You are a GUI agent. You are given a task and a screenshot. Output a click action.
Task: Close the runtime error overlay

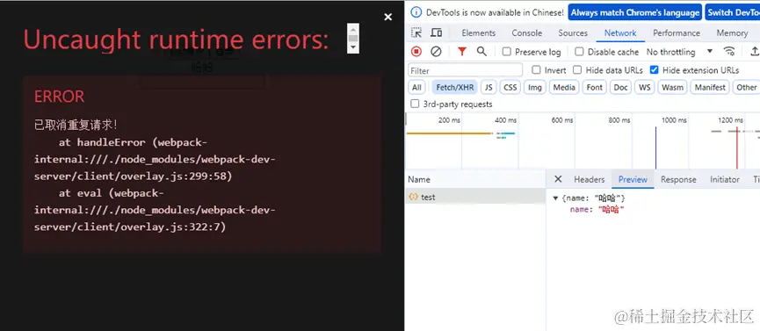(387, 17)
